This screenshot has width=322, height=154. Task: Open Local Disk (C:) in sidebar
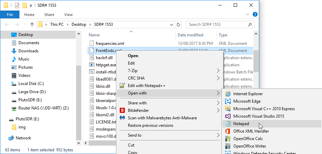point(31,84)
